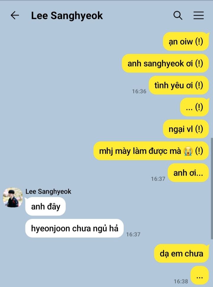
Task: Select the 'tình yêu ơi' message bubble
Action: tap(179, 85)
